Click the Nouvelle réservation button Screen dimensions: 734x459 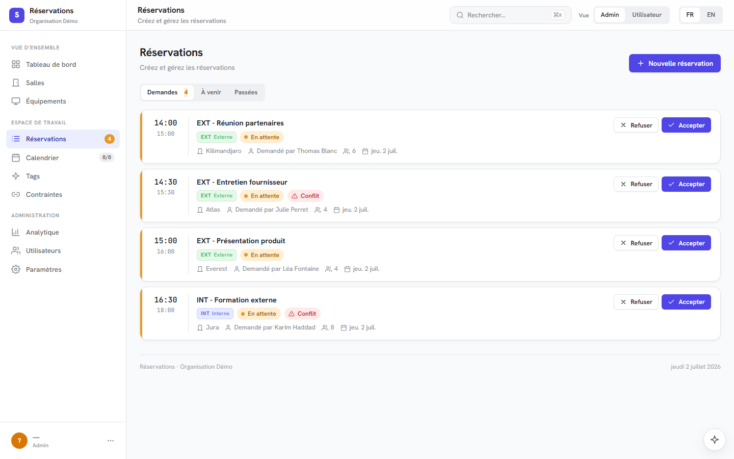point(675,63)
